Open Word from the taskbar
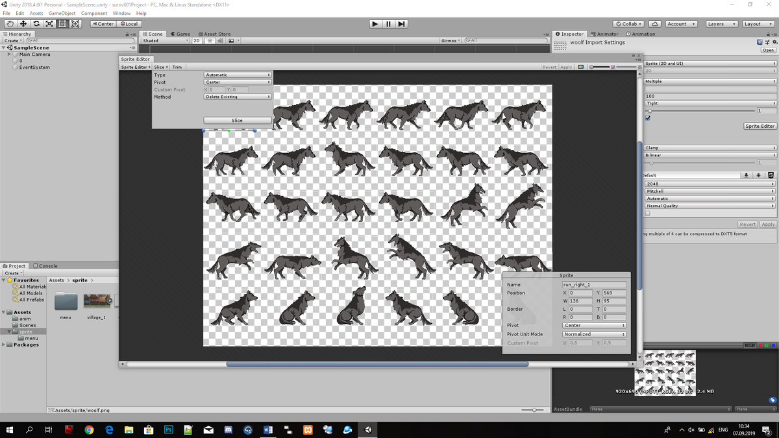779x438 pixels. click(269, 430)
